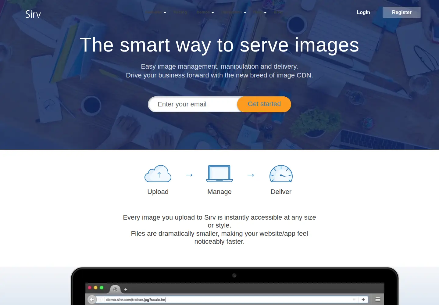The width and height of the screenshot is (439, 305).
Task: Click the Manage label text
Action: coord(220,192)
